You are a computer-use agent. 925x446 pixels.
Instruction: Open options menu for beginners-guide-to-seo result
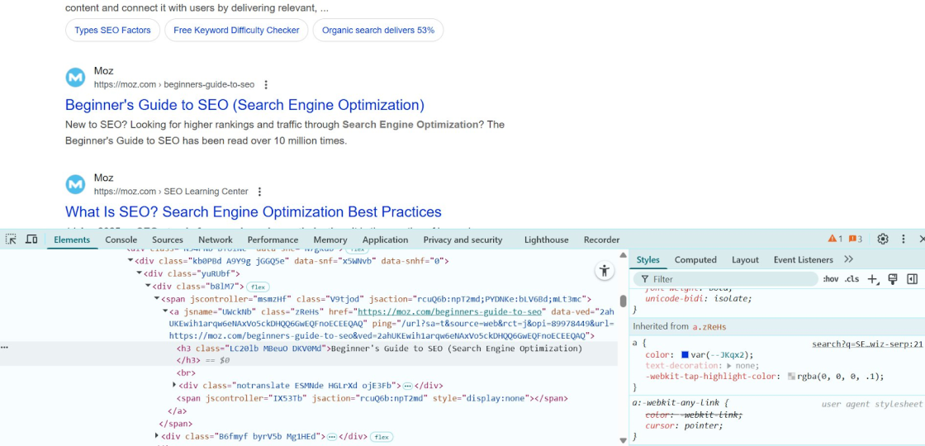(266, 84)
